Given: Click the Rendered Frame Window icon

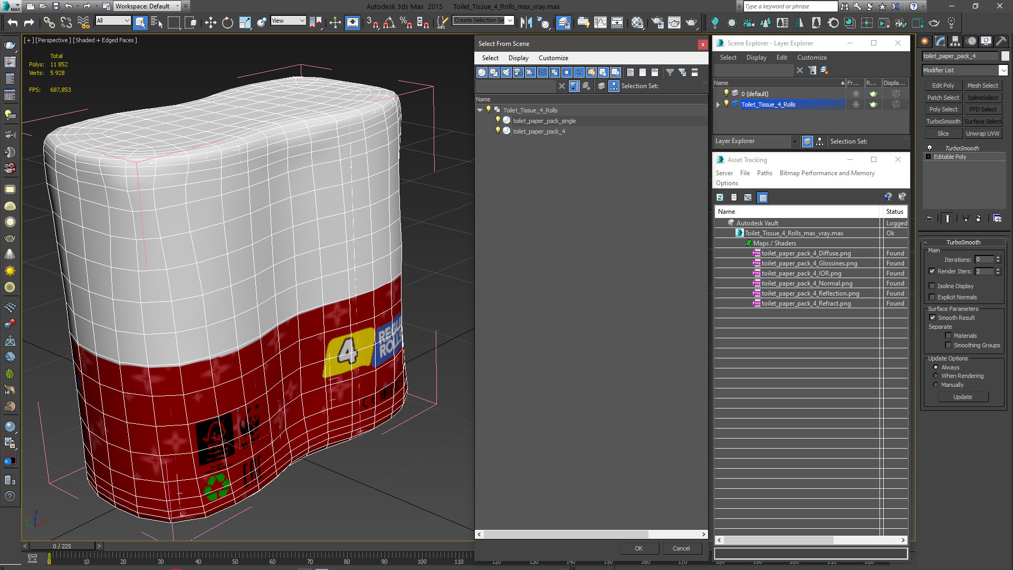Looking at the screenshot, I should click(x=674, y=23).
